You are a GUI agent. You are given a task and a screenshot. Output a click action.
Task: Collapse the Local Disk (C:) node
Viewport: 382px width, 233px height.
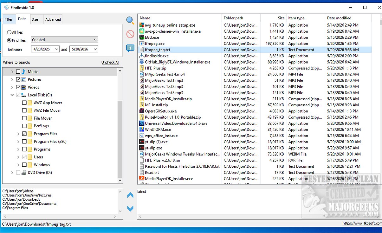click(12, 95)
